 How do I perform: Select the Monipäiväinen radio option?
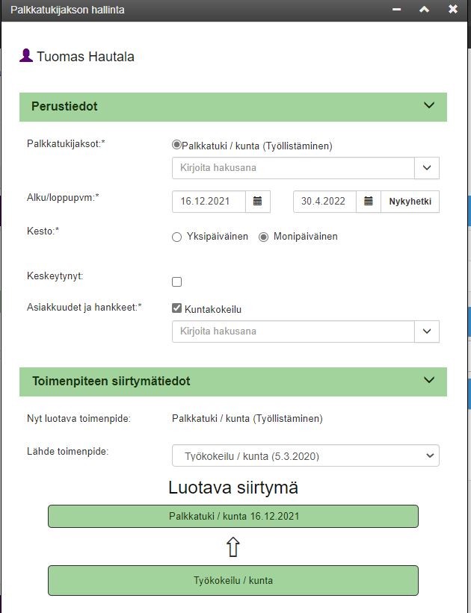pyautogui.click(x=263, y=237)
